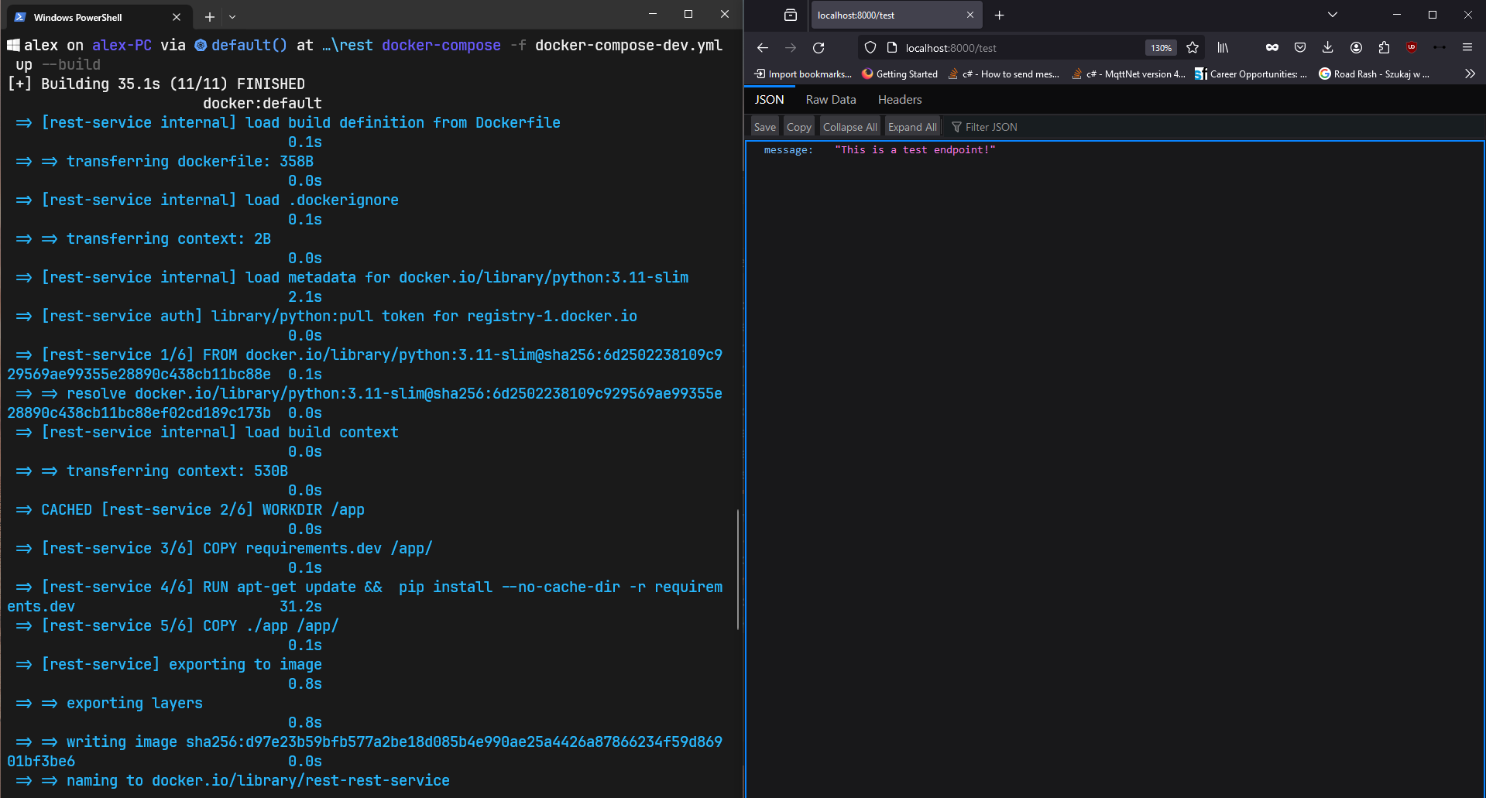This screenshot has width=1486, height=798.
Task: Copy the JSON response
Action: (x=799, y=127)
